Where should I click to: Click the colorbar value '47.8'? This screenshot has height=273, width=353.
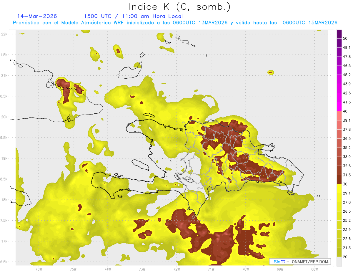click(347, 57)
